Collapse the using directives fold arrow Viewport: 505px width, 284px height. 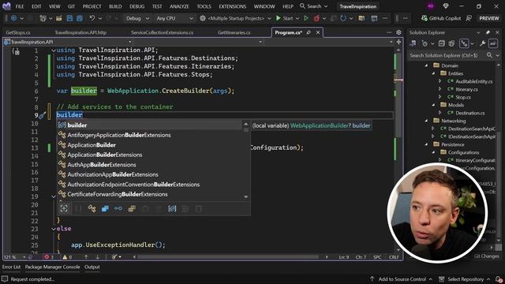[x=54, y=50]
